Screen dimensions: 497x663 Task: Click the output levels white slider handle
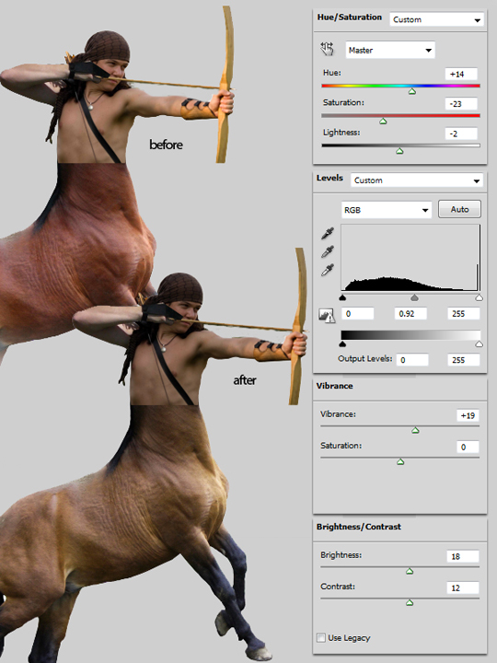(479, 343)
